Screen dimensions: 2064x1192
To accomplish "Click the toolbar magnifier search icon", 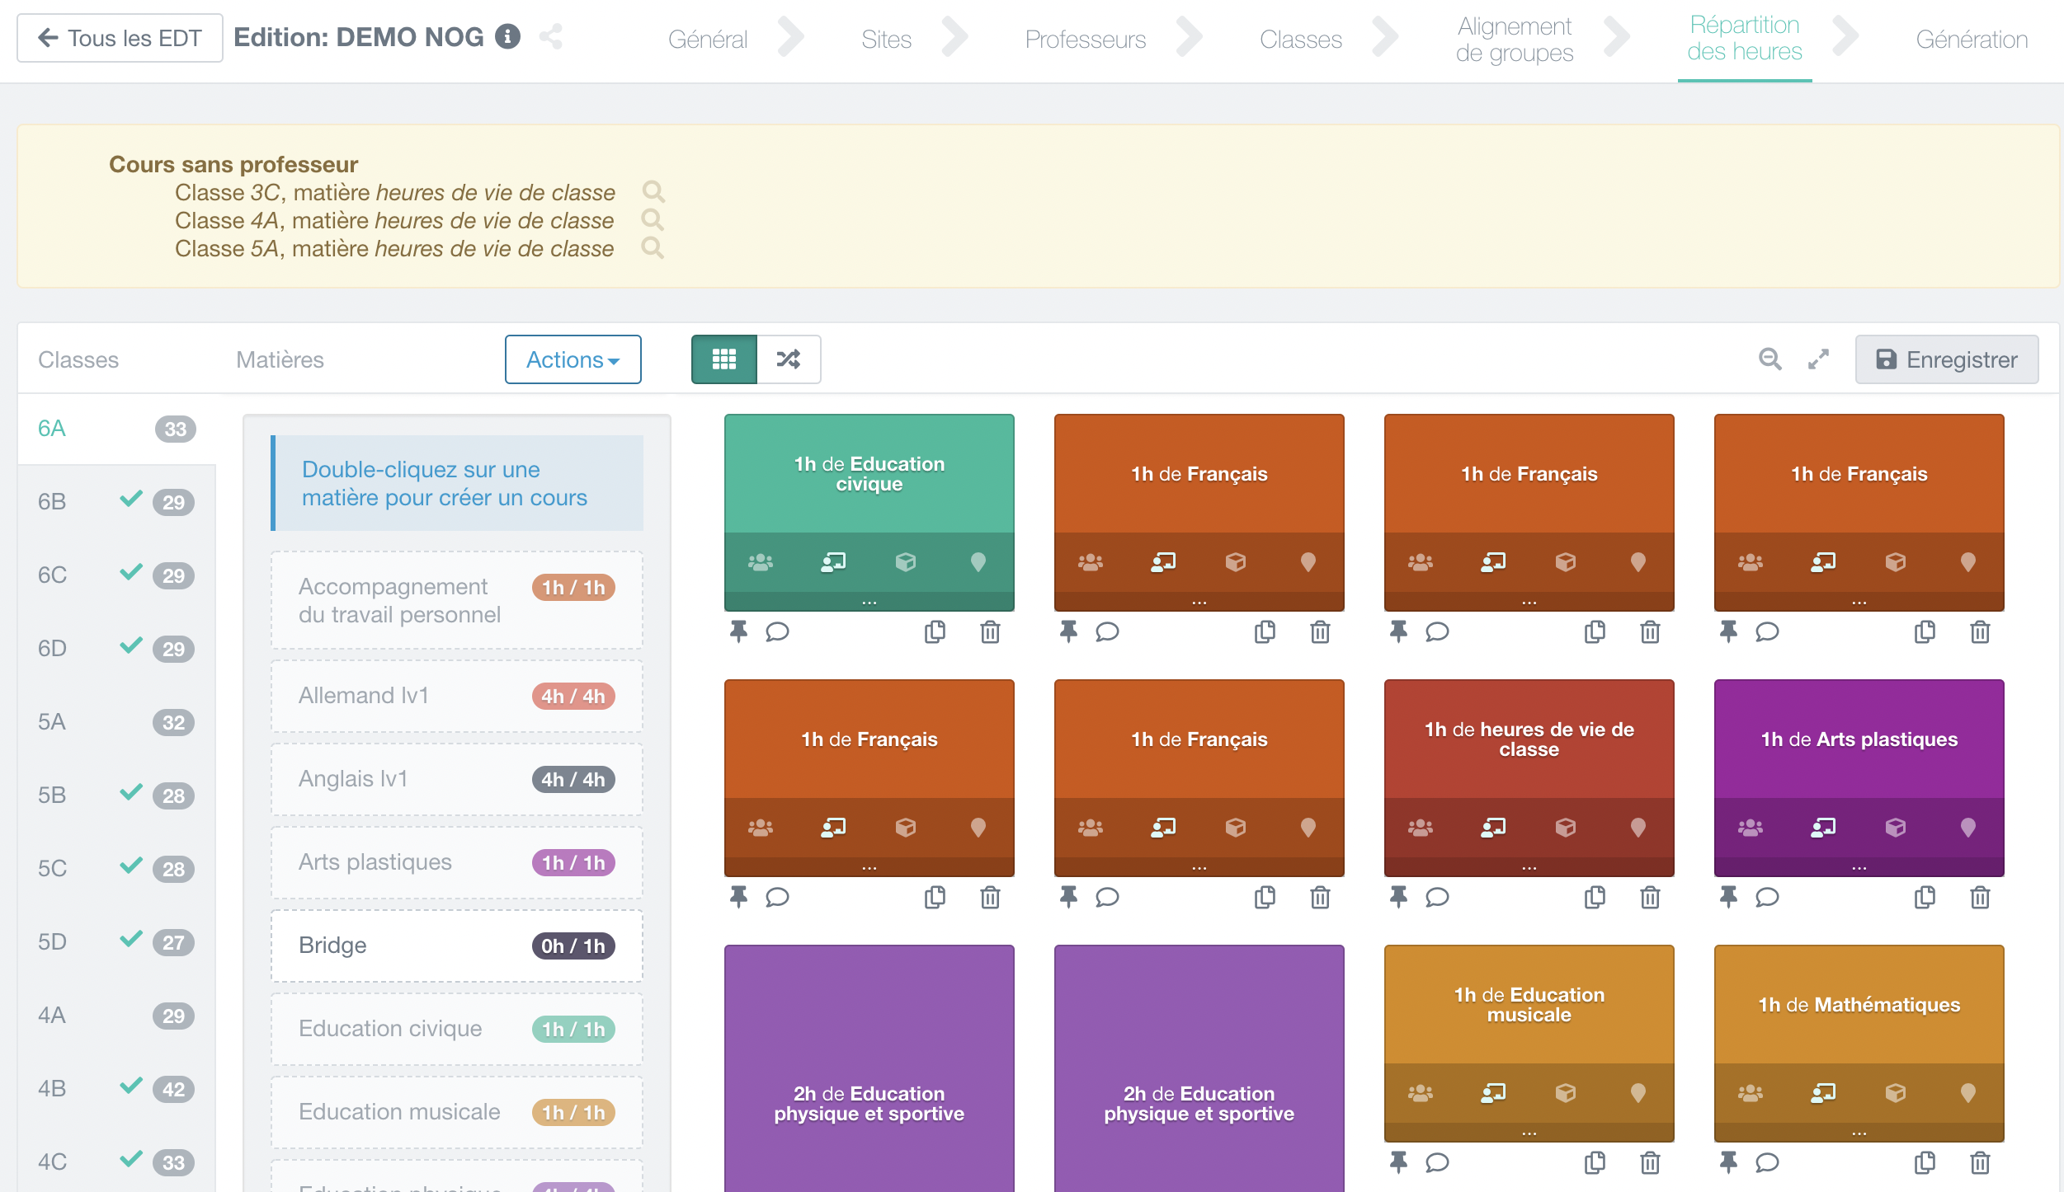I will coord(1769,359).
